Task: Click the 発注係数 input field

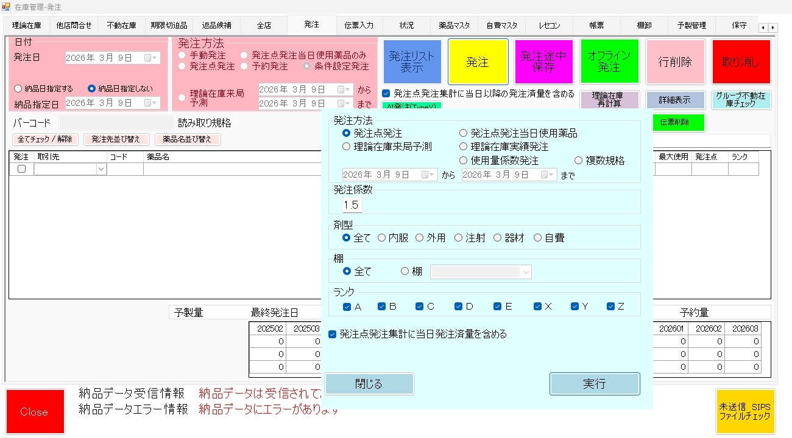Action: coord(351,205)
